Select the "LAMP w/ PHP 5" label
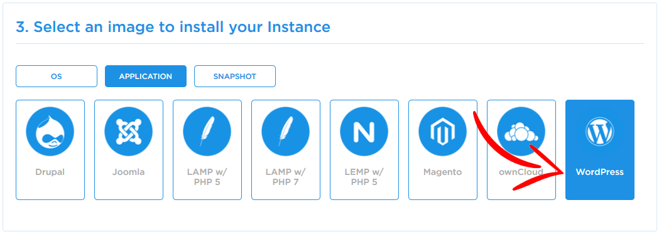 coord(207,177)
